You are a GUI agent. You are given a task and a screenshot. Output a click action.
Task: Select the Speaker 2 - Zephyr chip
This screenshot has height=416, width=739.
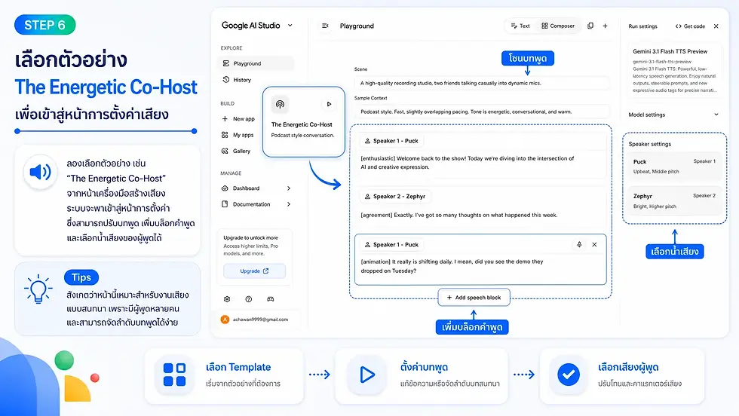tap(395, 197)
